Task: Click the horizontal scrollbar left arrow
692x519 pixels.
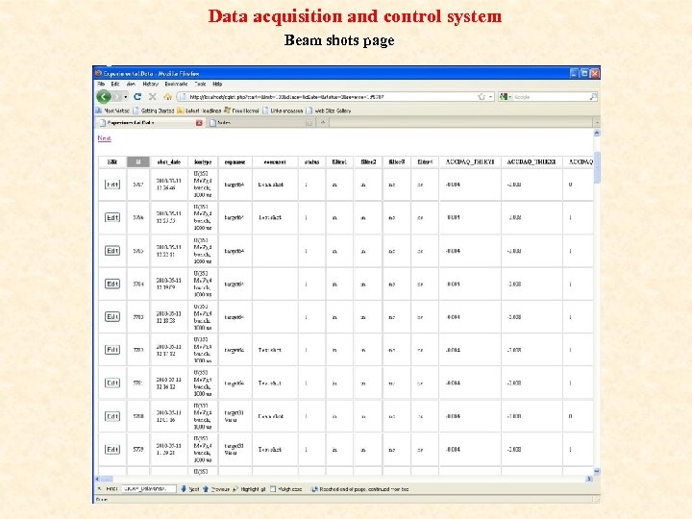Action: pyautogui.click(x=97, y=479)
